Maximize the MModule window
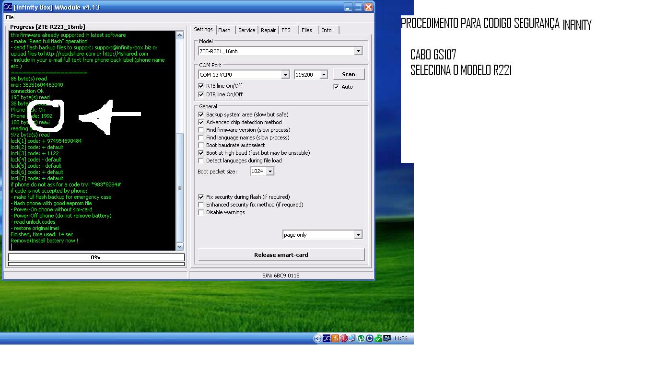655x368 pixels. click(x=358, y=7)
